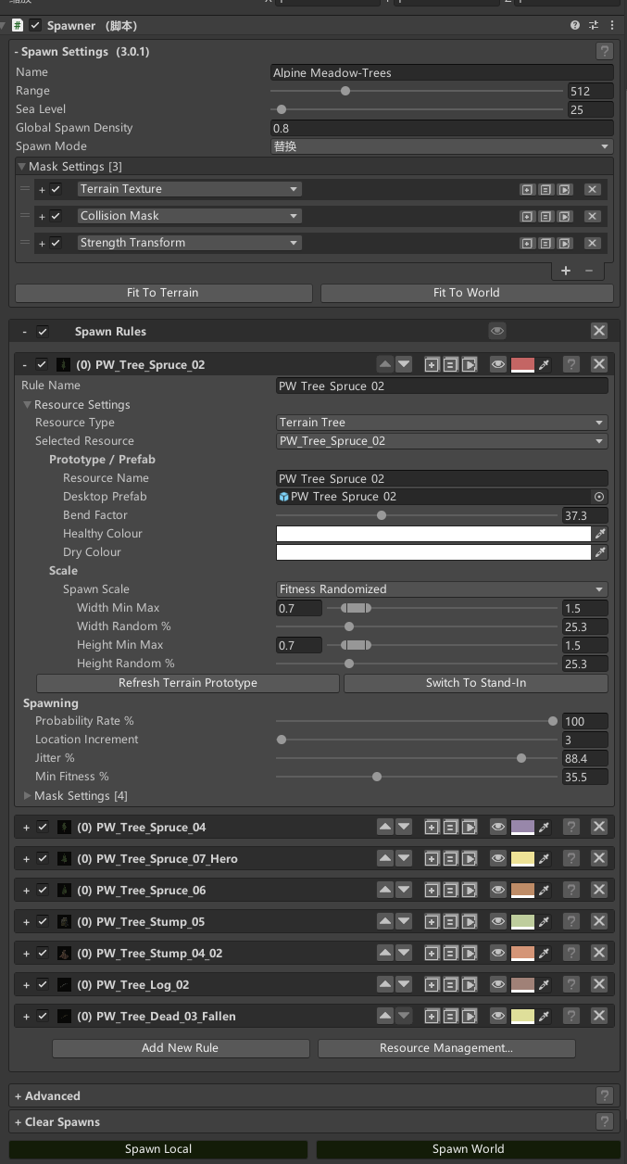Uncheck the Collision Mask checkbox
The width and height of the screenshot is (627, 1164).
coord(56,216)
